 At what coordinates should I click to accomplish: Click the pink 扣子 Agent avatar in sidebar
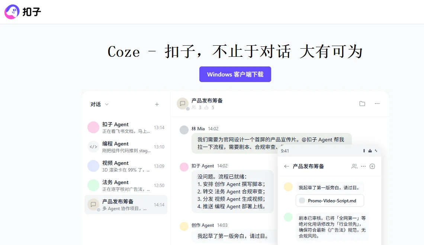click(93, 127)
